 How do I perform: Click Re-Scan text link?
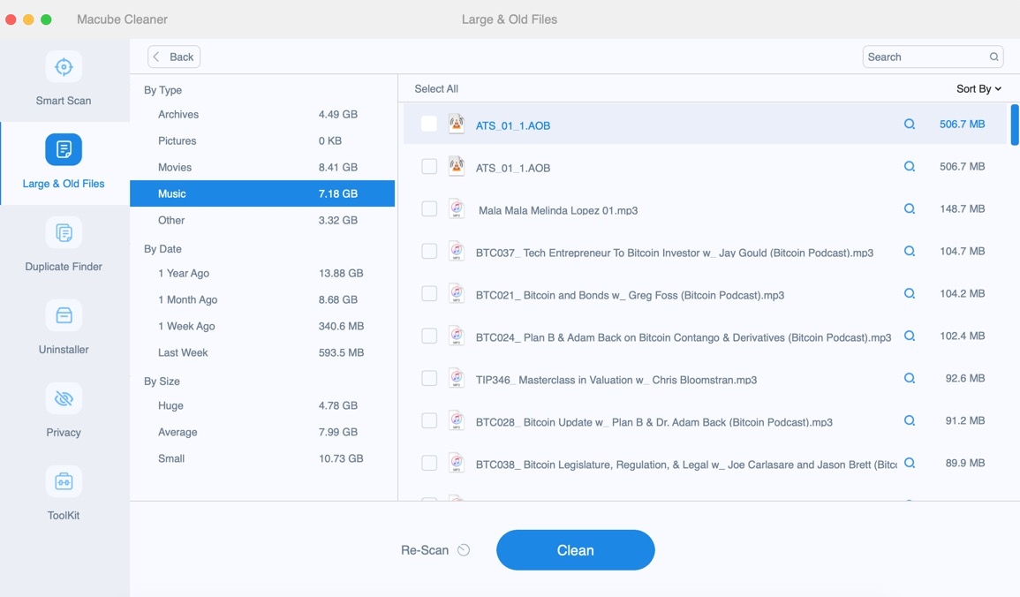[424, 550]
